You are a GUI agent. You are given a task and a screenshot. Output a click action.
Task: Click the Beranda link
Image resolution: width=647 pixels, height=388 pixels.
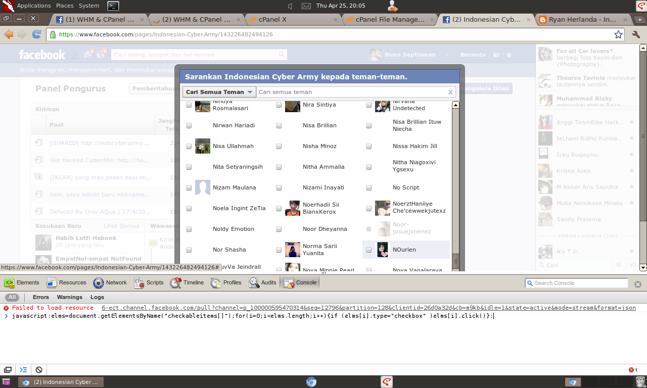point(473,55)
